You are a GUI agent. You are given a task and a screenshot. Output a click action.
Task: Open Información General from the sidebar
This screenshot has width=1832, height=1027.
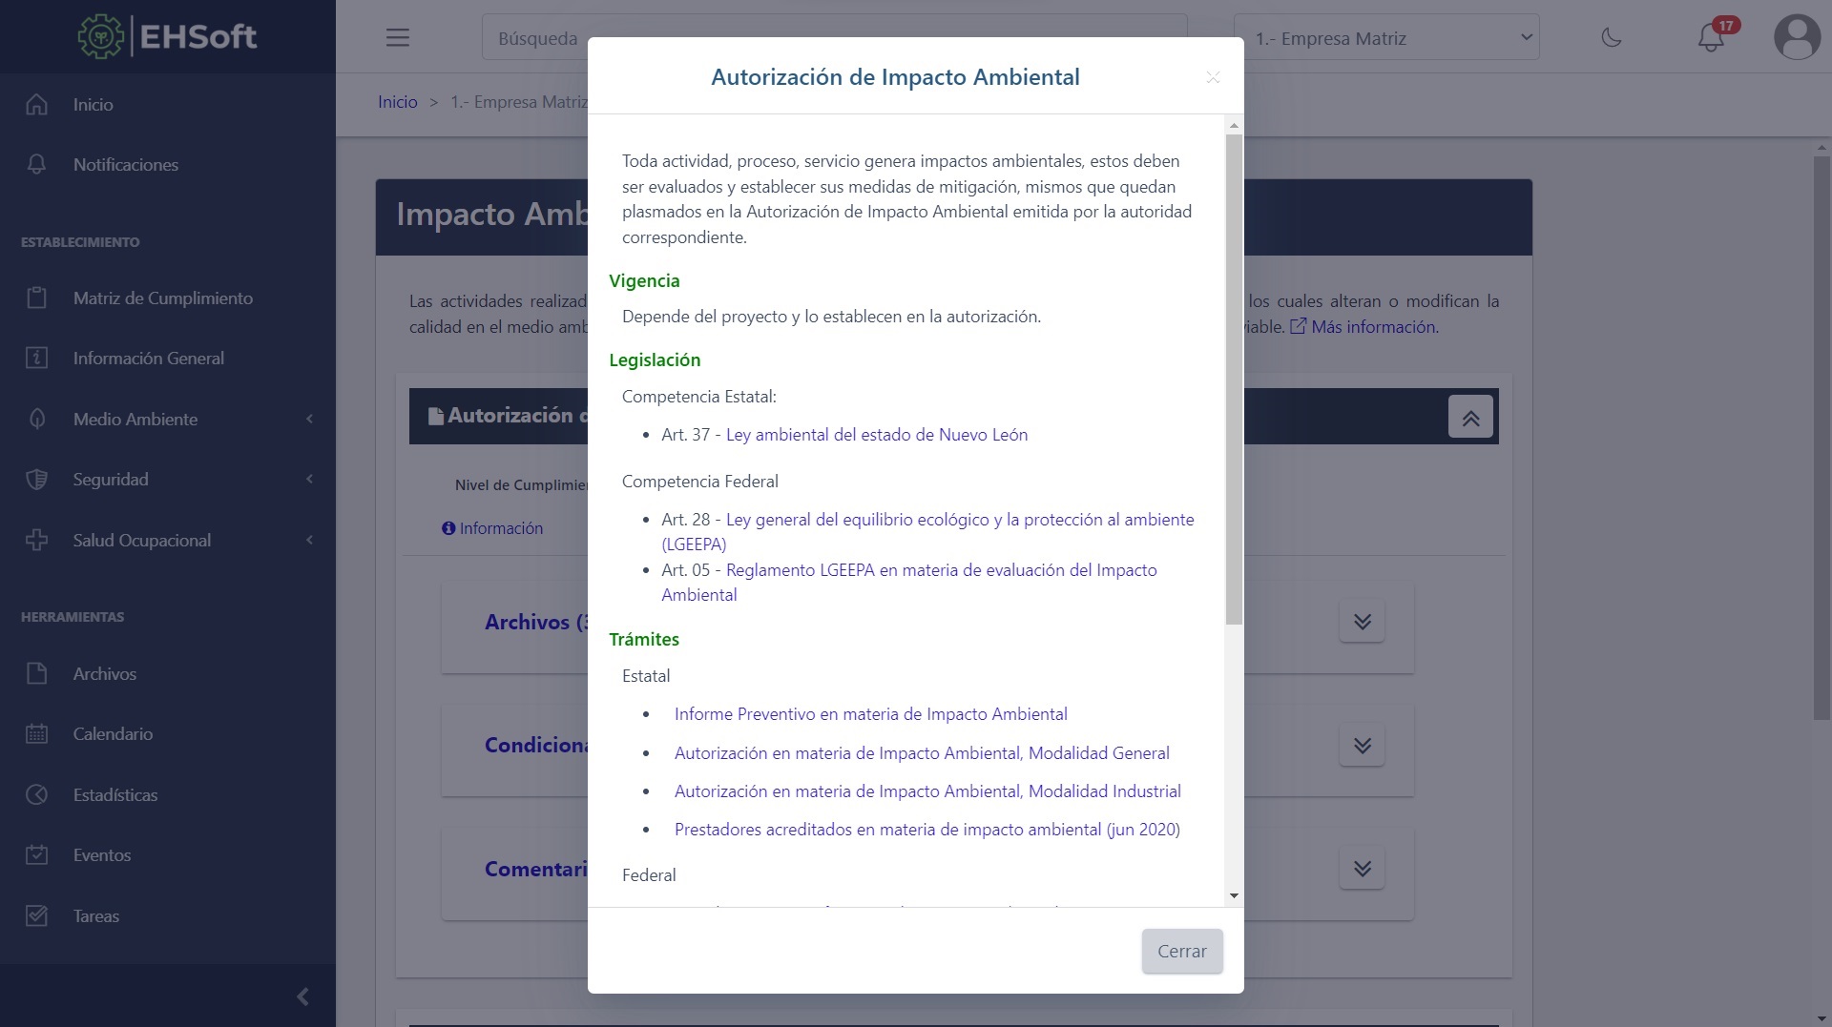pos(36,358)
